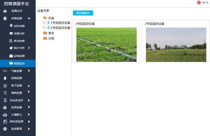Open 1号田监控设备 video thumbnail

coord(106,44)
